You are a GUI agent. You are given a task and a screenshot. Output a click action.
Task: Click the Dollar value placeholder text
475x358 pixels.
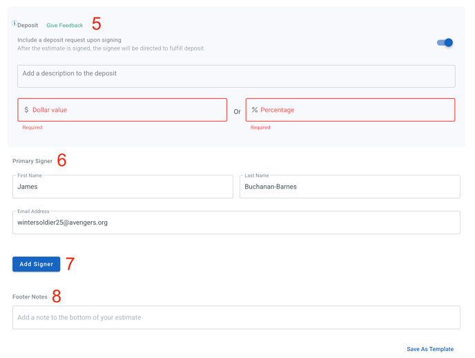(50, 110)
